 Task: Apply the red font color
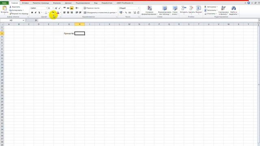click(58, 13)
